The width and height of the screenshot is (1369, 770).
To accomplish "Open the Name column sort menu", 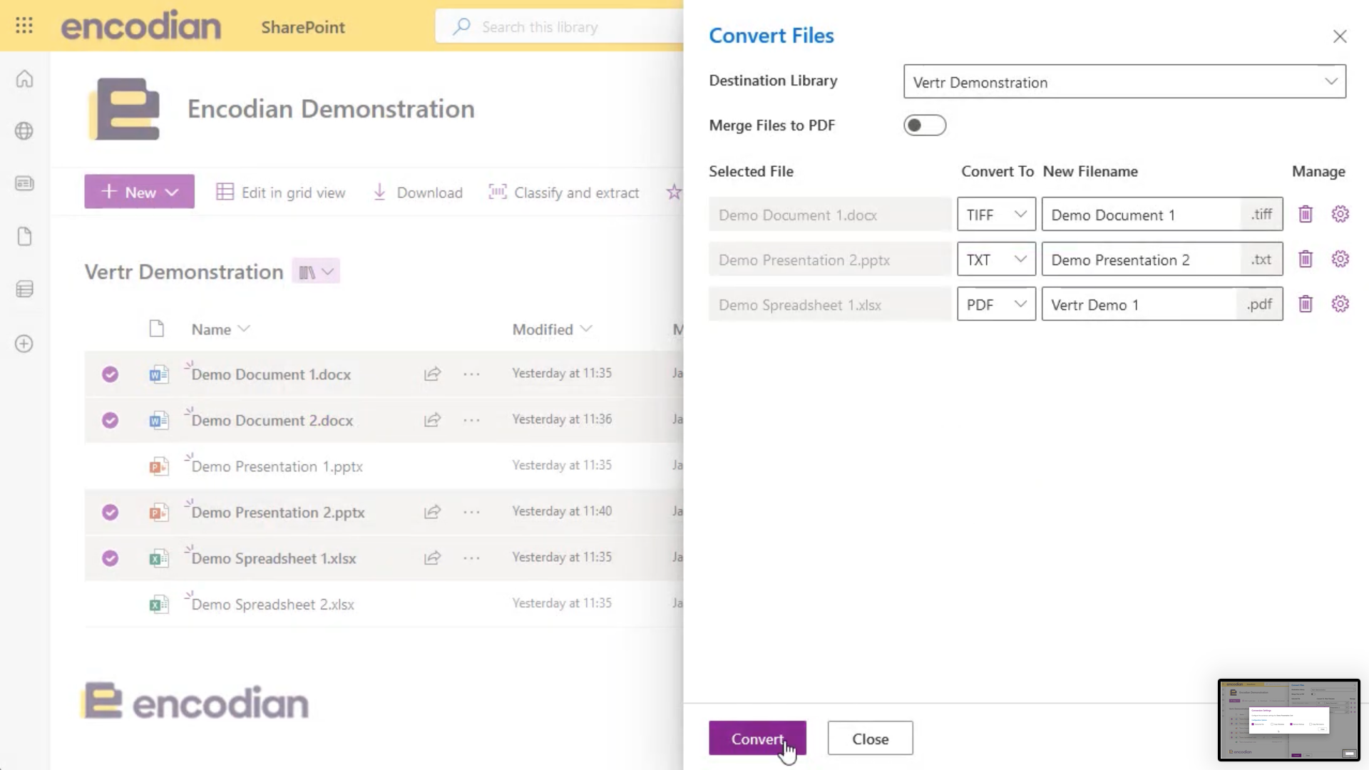I will 220,329.
